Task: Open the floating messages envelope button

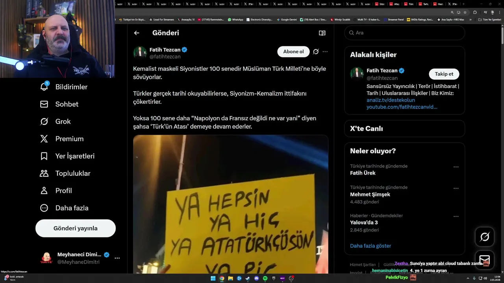Action: [x=485, y=260]
